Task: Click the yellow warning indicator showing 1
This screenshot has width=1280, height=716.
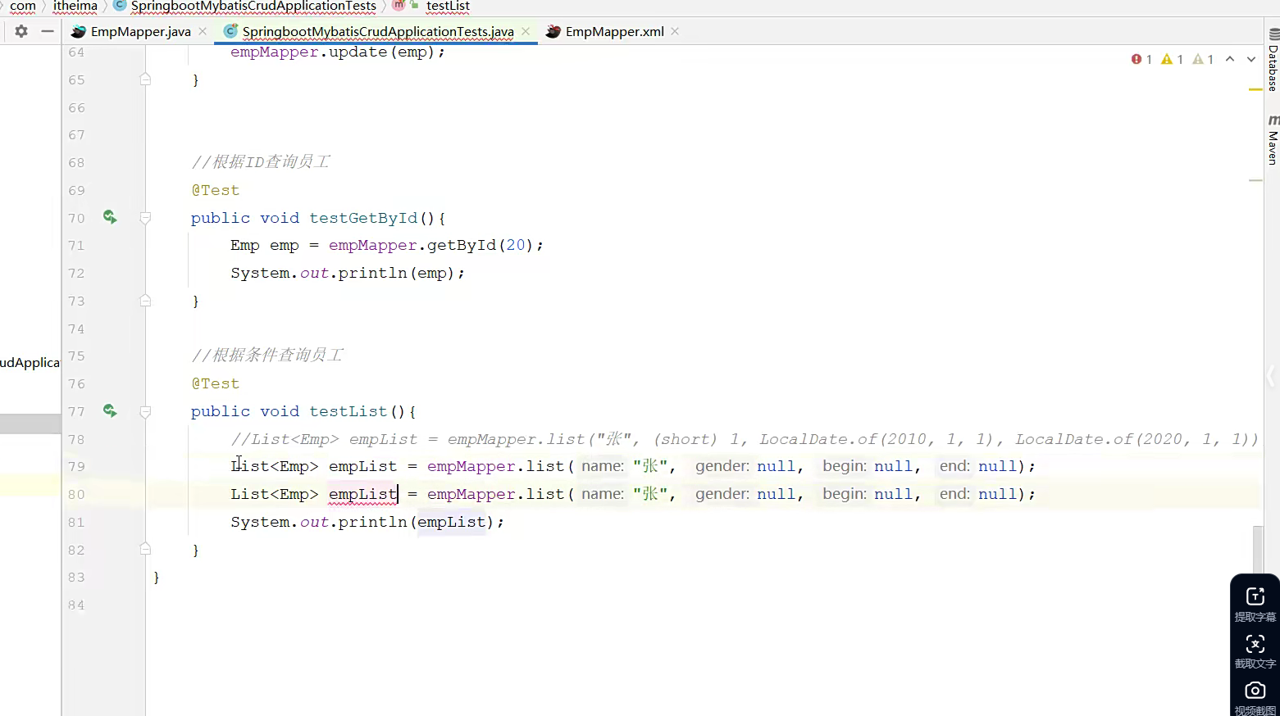Action: [x=1172, y=59]
